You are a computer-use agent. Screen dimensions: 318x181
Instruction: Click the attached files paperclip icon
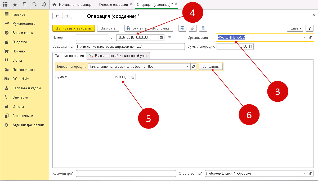point(193,28)
